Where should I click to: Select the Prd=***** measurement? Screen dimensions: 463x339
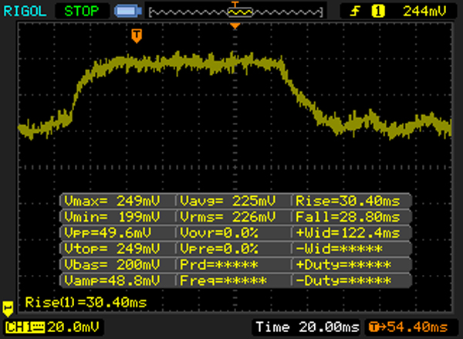pyautogui.click(x=219, y=265)
